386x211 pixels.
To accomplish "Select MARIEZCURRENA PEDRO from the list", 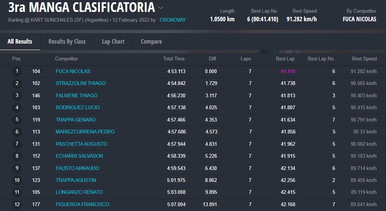I will coord(85,132).
